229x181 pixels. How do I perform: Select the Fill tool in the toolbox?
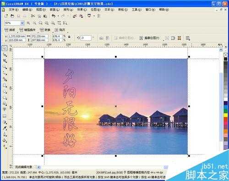coord(5,140)
